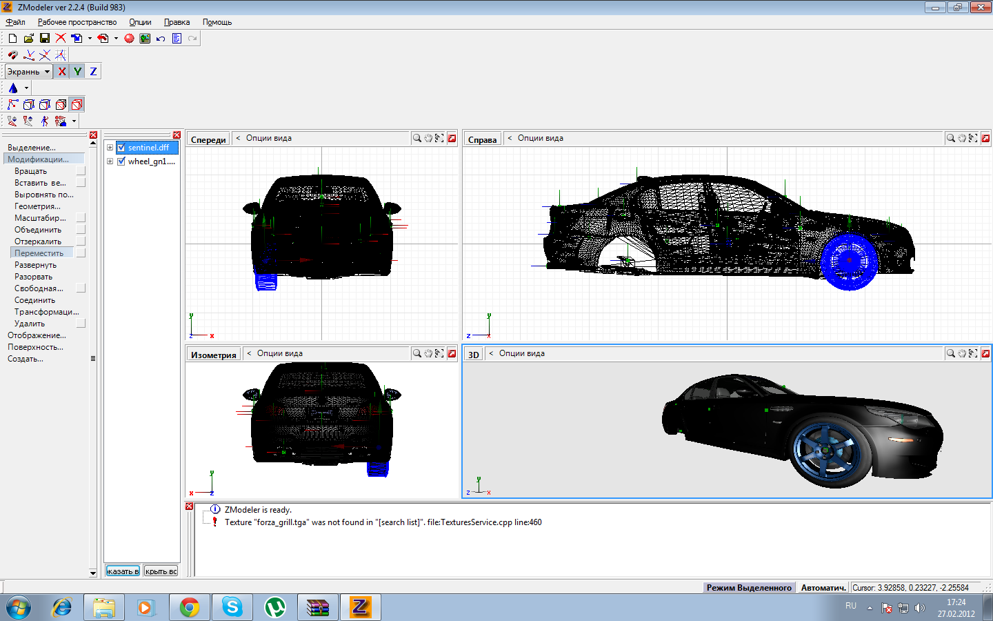
Task: Open the blue text document properties icon
Action: [x=177, y=39]
